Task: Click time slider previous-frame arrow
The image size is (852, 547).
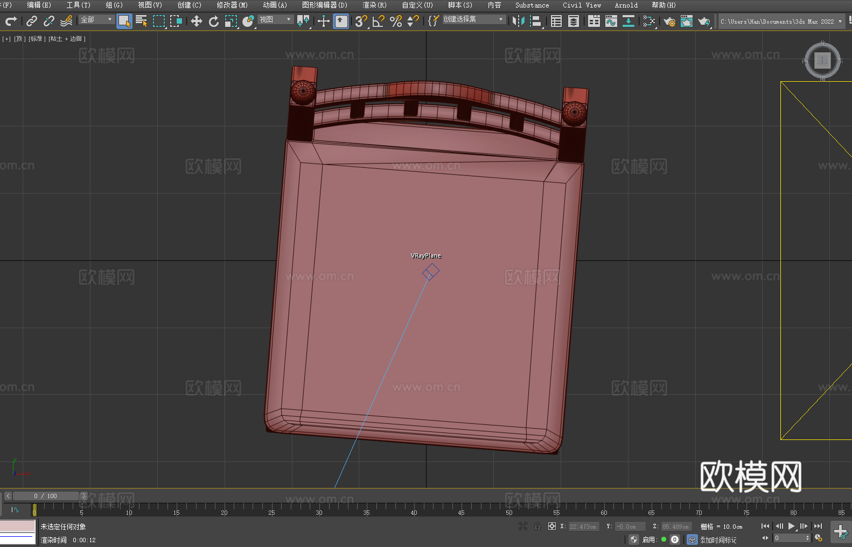Action: point(8,496)
